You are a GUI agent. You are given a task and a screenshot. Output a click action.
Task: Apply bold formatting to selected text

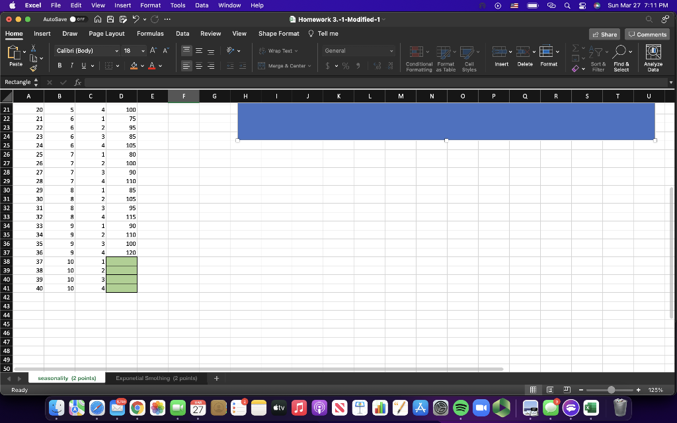pos(59,65)
